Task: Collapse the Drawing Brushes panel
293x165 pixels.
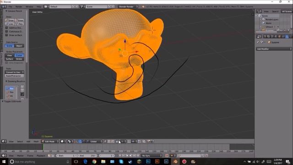Action: coord(6,82)
